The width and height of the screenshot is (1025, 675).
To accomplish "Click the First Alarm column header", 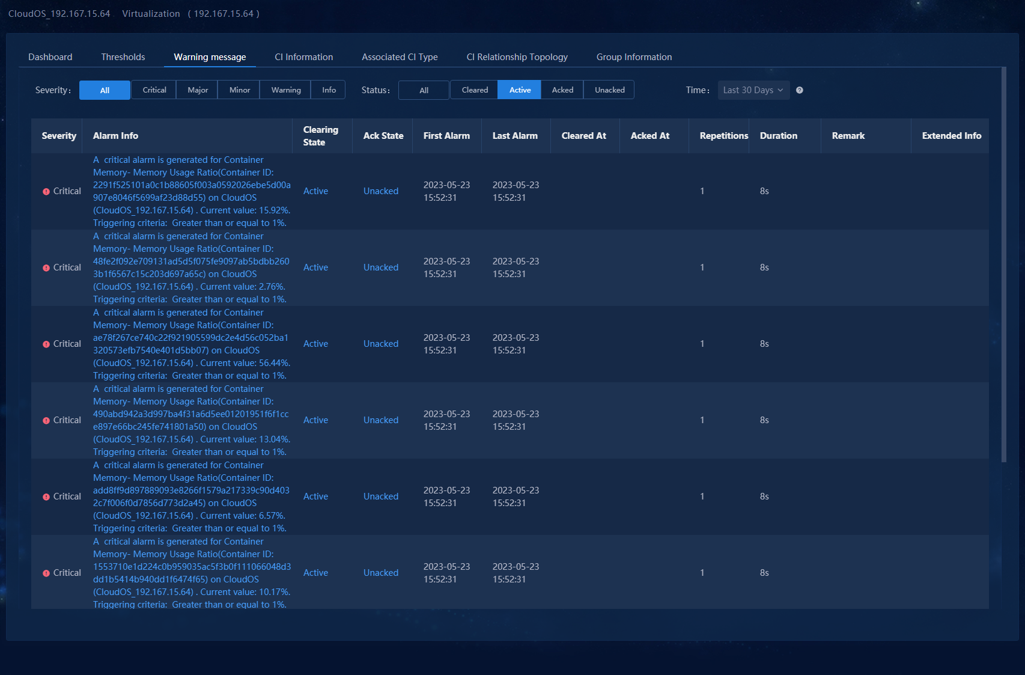I will [446, 136].
